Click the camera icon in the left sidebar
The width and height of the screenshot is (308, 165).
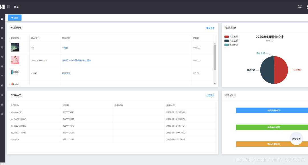pos(2,38)
